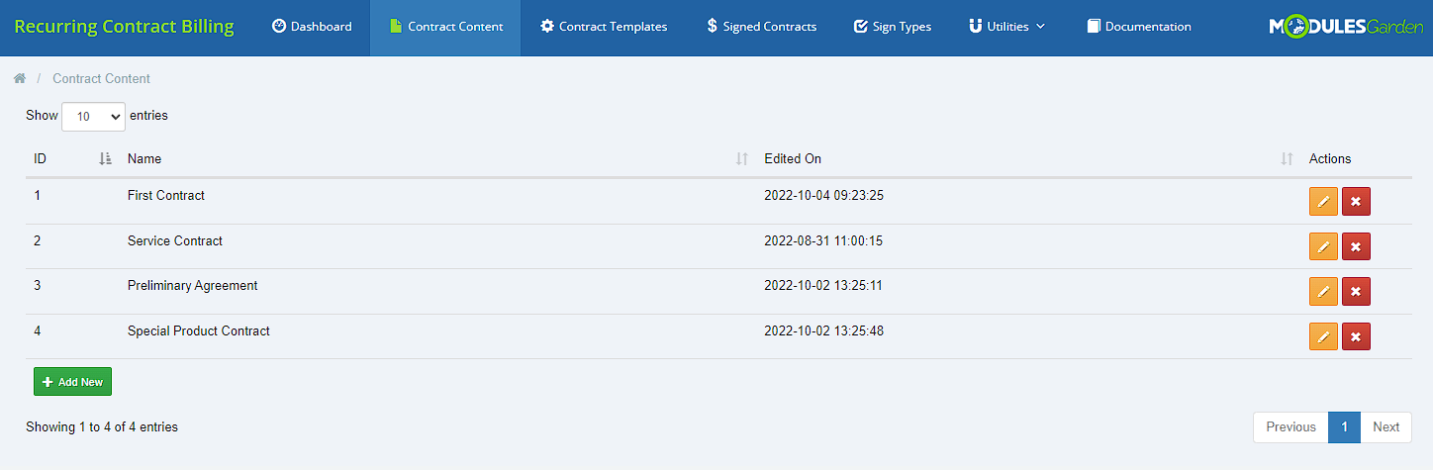Edit the First Contract with pencil icon

pyautogui.click(x=1323, y=202)
